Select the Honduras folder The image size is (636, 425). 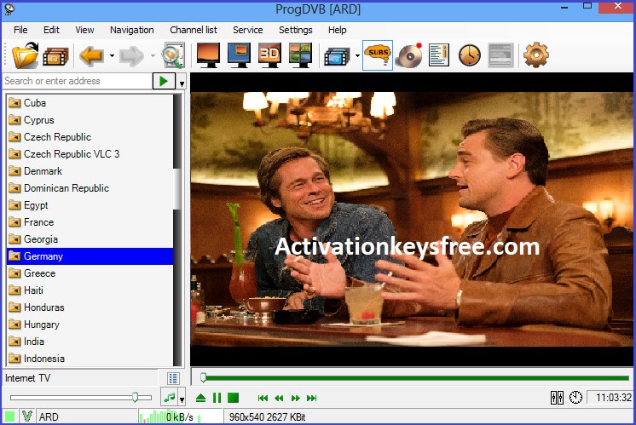pos(90,307)
